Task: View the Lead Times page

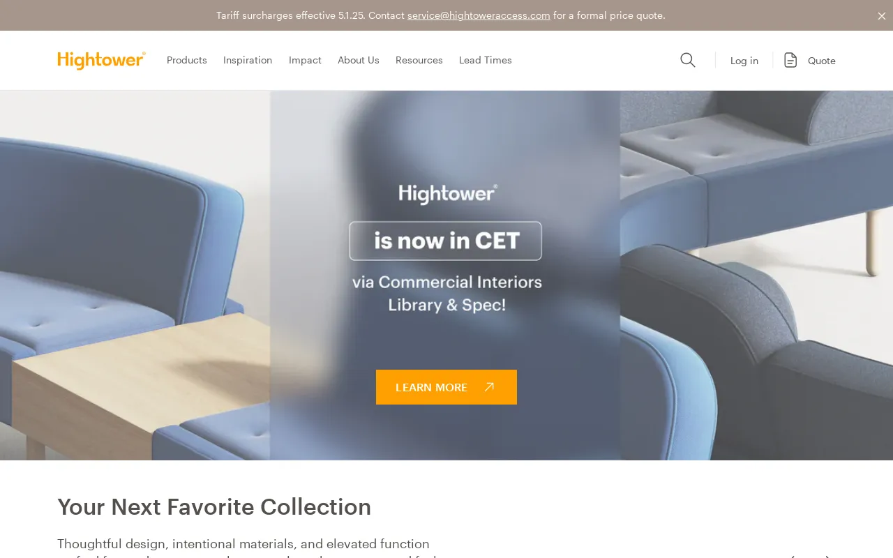Action: pos(486,60)
